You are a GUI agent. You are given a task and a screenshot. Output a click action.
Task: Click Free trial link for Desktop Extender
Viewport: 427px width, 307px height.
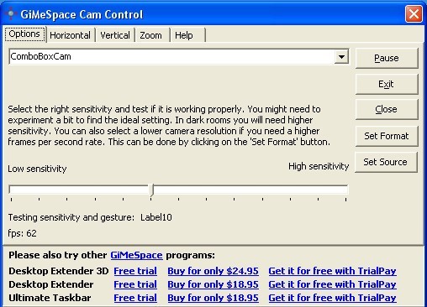135,284
